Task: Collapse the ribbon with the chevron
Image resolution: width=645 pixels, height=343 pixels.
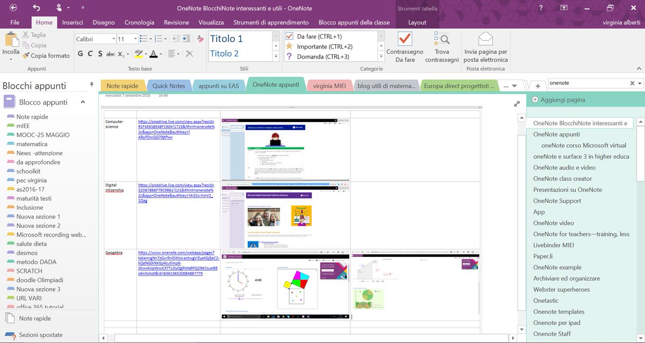Action: point(639,68)
